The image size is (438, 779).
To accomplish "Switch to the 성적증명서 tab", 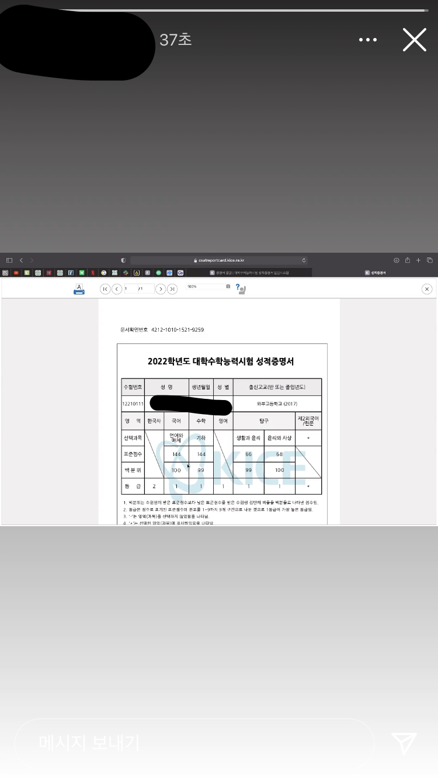I will (x=375, y=273).
